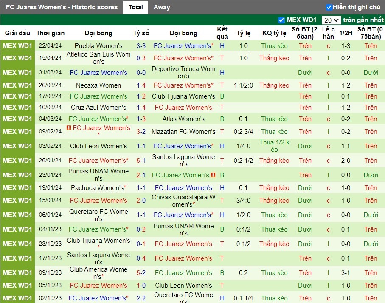Click Club Leon Women's in 03/02/24 row
The width and height of the screenshot is (385, 303).
click(98, 146)
